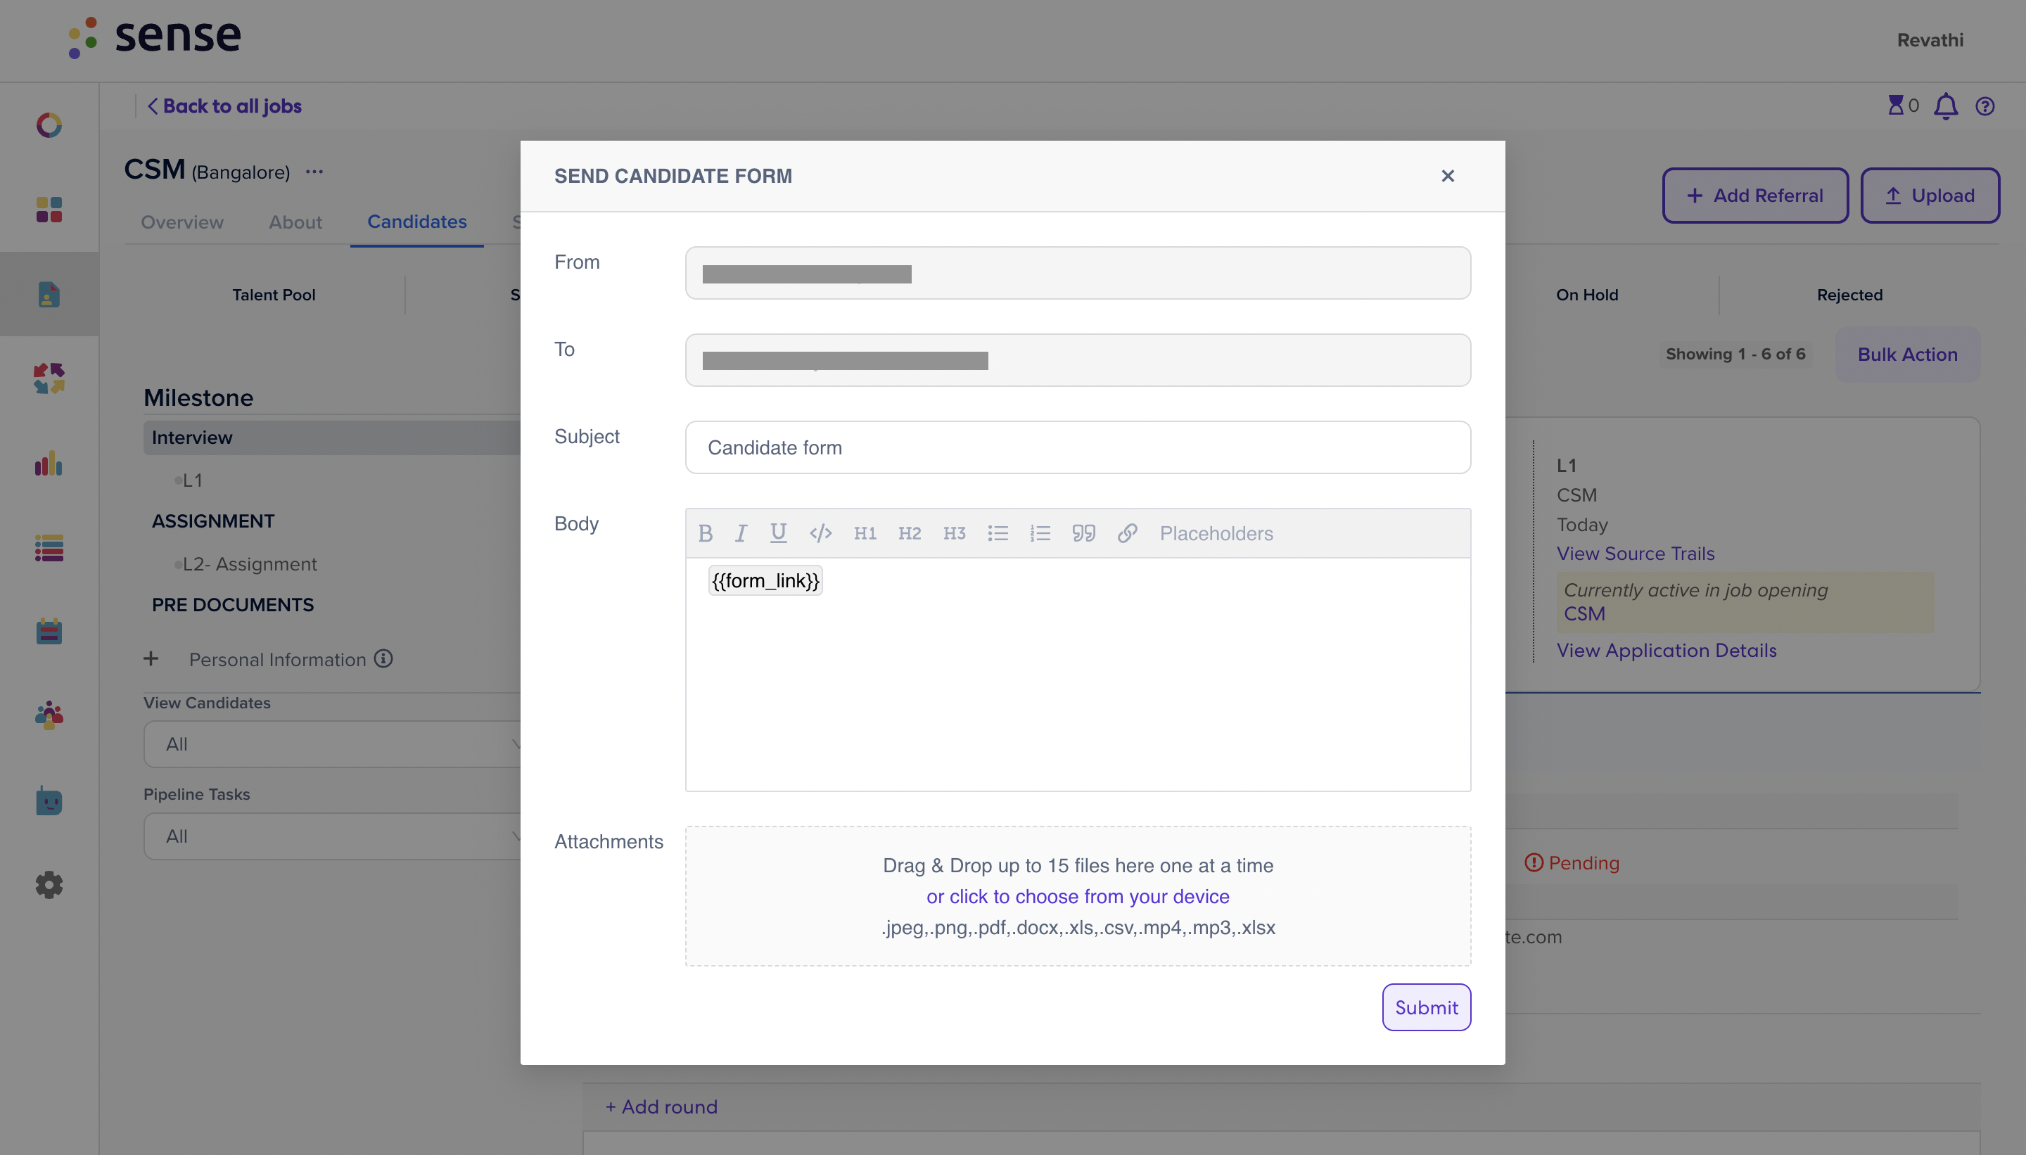
Task: Select the PRE DOCUMENTS milestone
Action: pyautogui.click(x=234, y=604)
